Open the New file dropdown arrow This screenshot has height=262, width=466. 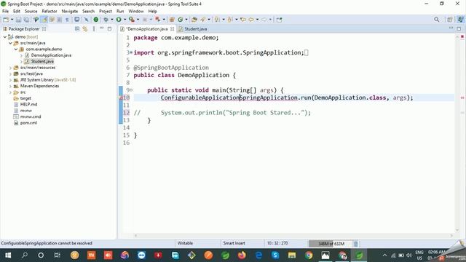(x=12, y=20)
